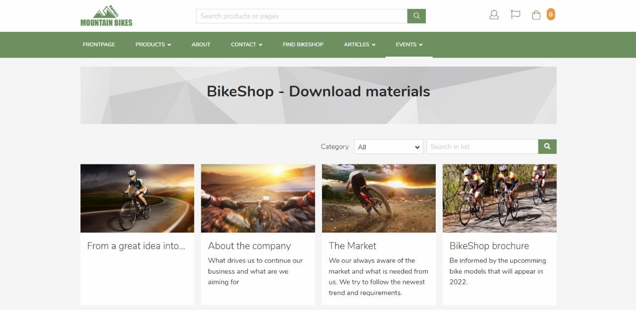Expand the Products menu dropdown
Viewport: 636px width, 310px height.
point(153,45)
